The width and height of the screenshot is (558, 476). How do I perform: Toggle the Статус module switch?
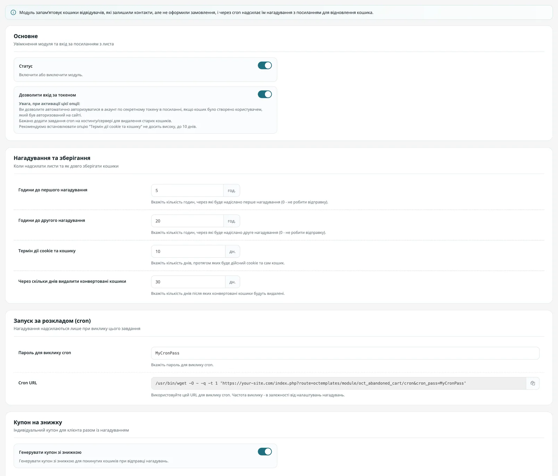265,66
